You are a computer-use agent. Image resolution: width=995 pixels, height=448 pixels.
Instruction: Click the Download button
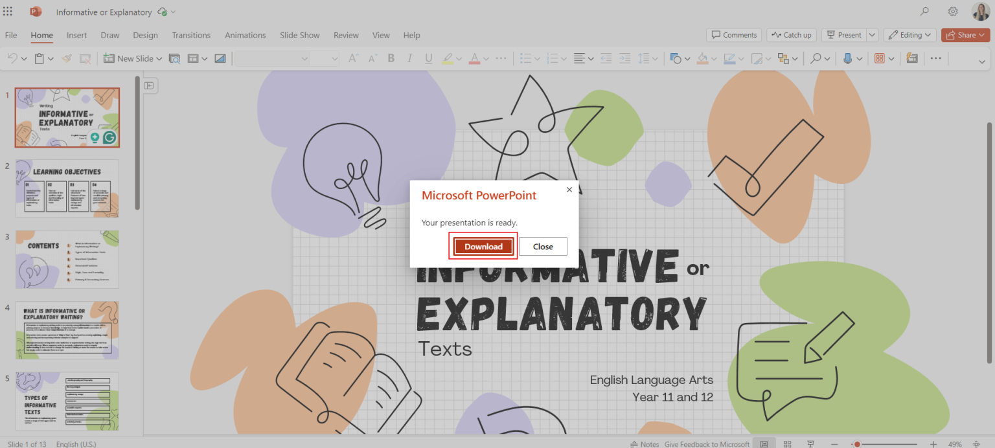click(x=483, y=246)
